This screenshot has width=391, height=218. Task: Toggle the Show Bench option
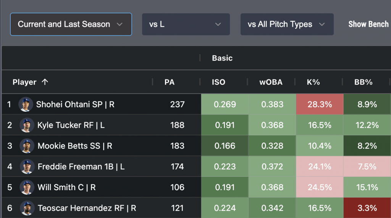tap(368, 24)
